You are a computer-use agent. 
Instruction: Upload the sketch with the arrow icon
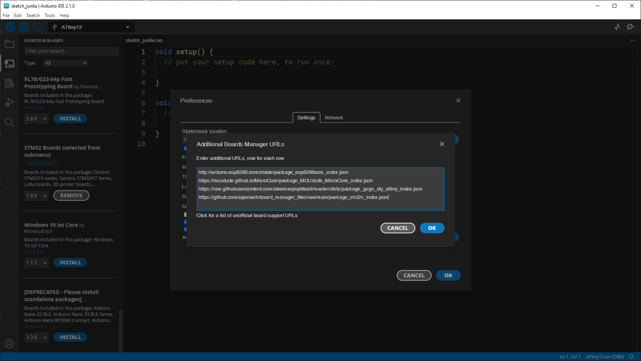point(24,27)
